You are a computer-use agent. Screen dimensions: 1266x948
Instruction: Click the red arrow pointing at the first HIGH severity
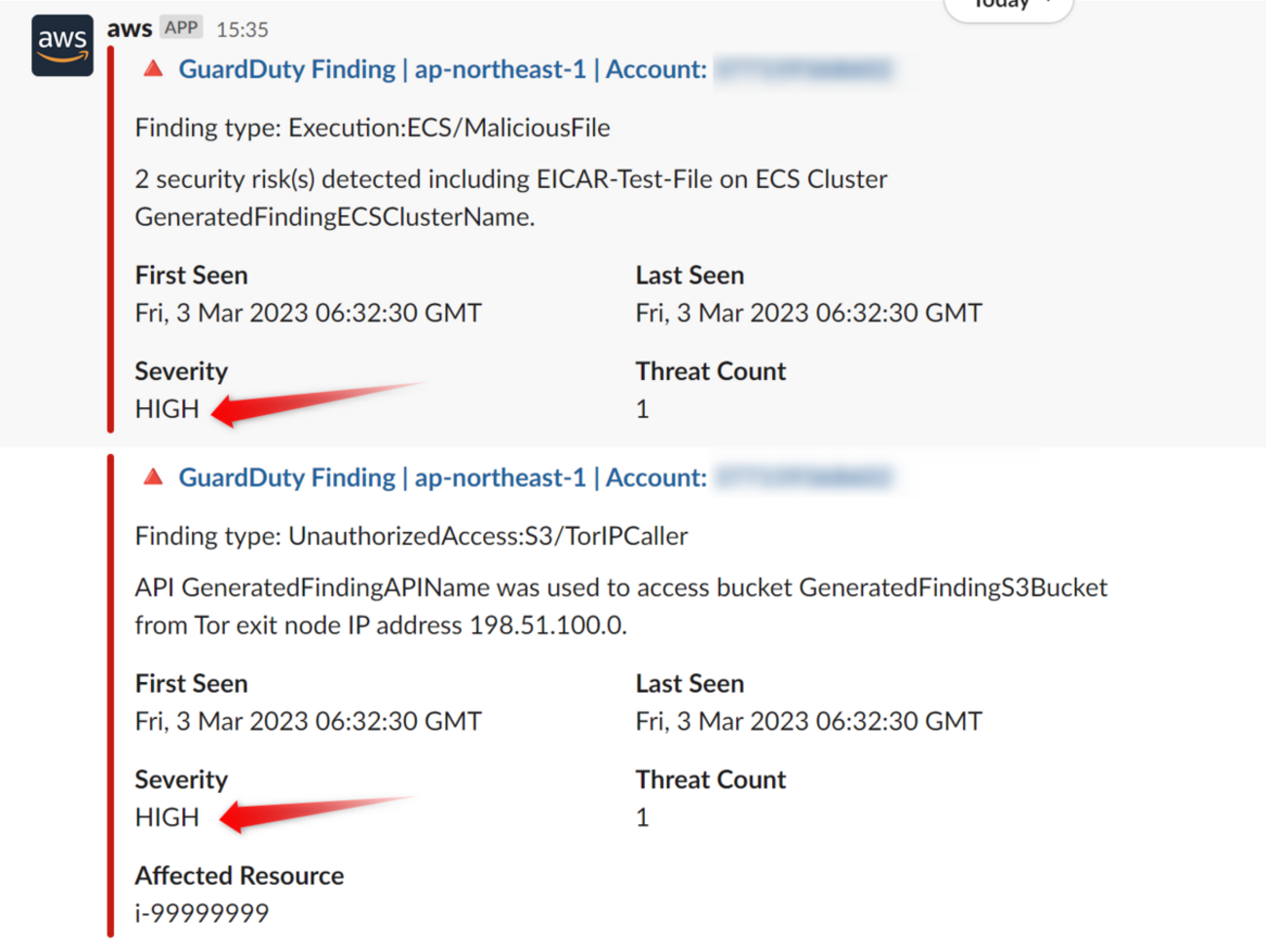pos(312,400)
